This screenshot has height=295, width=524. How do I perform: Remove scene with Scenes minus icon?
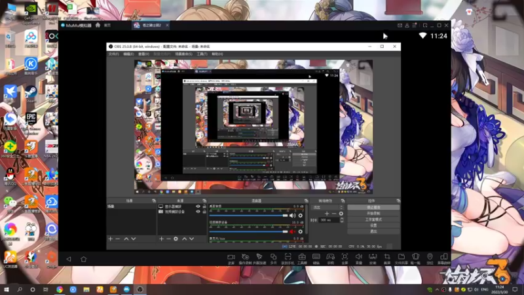click(x=118, y=239)
